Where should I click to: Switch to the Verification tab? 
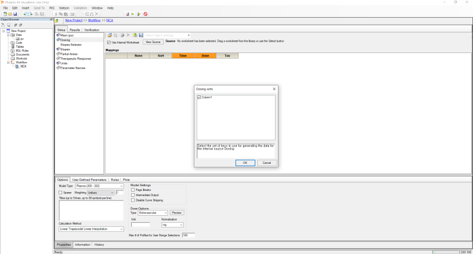(92, 30)
